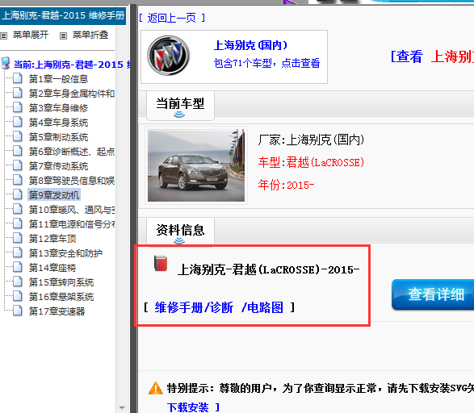Click the 查看详细 button
The width and height of the screenshot is (474, 413).
point(433,294)
